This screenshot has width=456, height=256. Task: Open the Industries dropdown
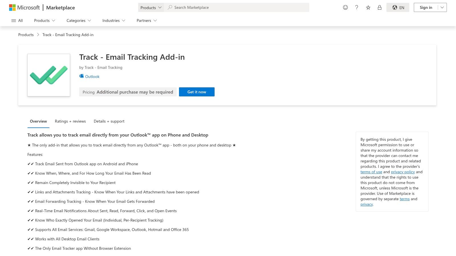[x=113, y=20]
